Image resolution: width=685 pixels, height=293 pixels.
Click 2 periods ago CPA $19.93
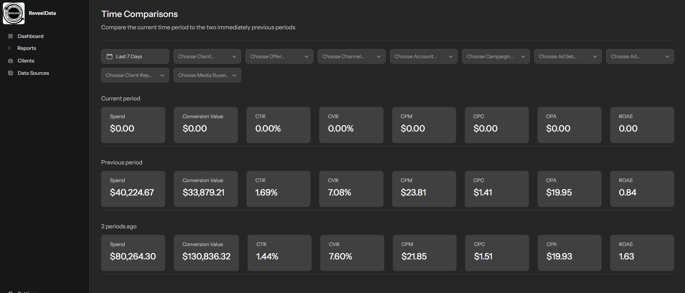tap(570, 253)
